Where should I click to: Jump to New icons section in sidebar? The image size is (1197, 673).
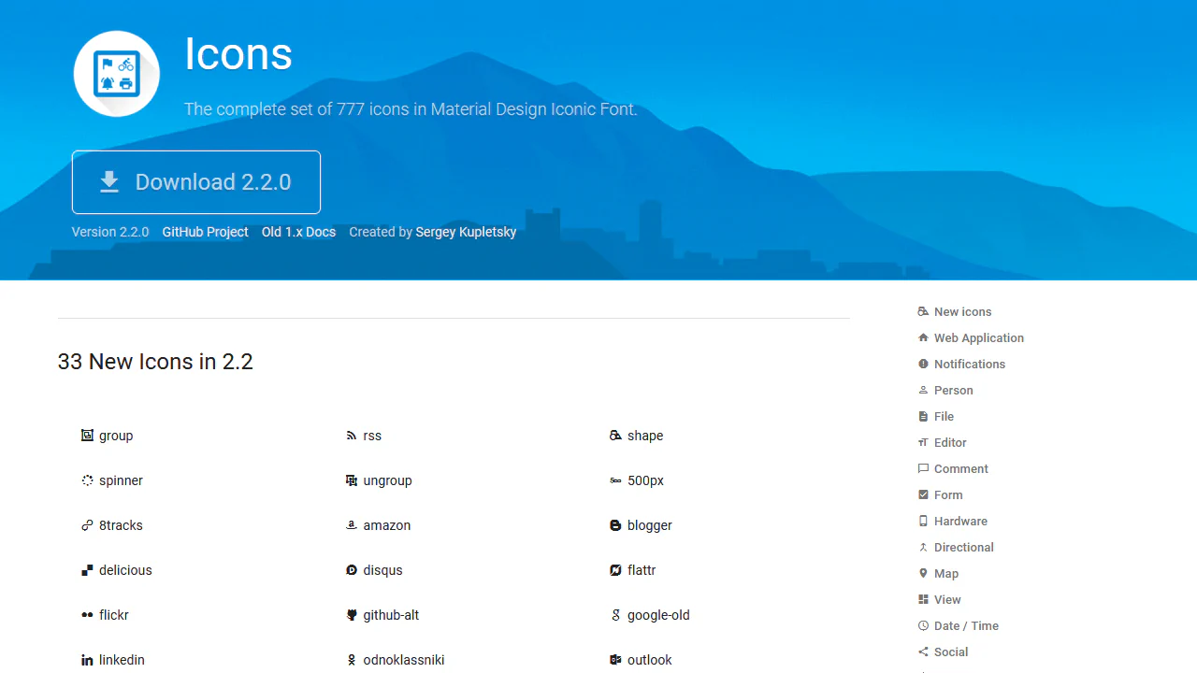pos(962,312)
